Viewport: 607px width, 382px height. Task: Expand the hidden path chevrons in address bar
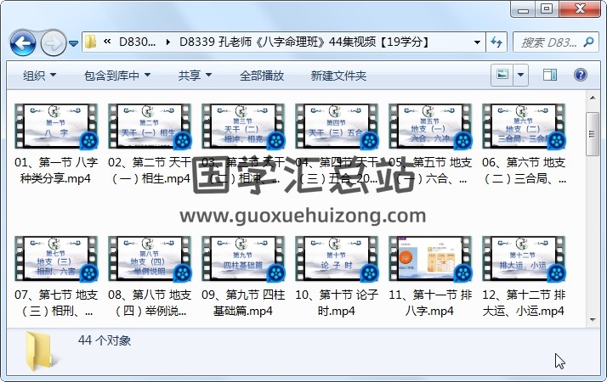[x=107, y=42]
